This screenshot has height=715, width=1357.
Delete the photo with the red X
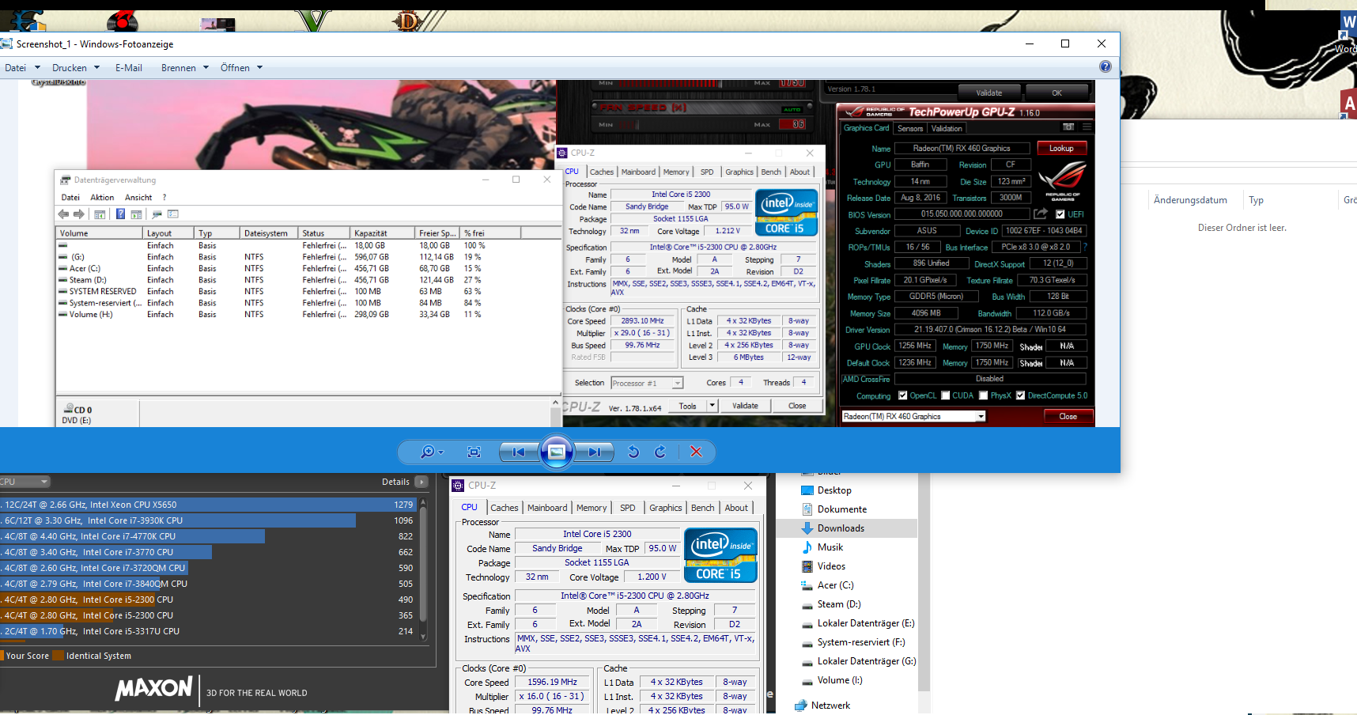coord(696,452)
